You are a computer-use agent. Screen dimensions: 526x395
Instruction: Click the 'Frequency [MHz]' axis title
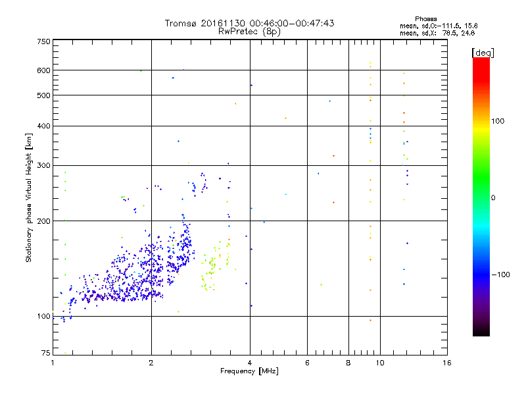[249, 371]
